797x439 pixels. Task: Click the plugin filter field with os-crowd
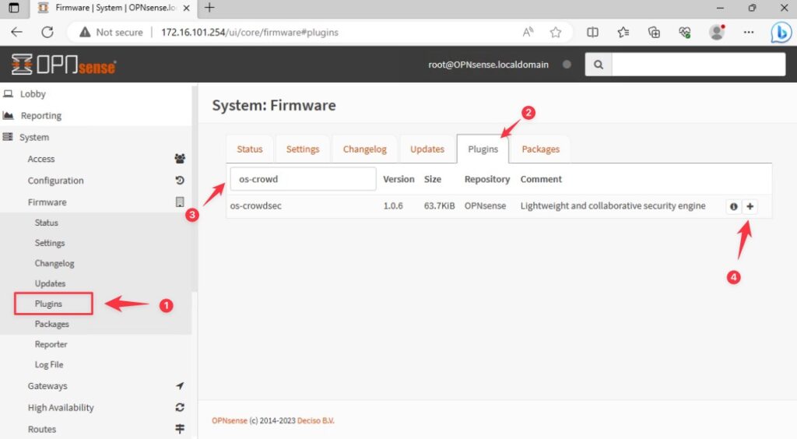click(303, 179)
